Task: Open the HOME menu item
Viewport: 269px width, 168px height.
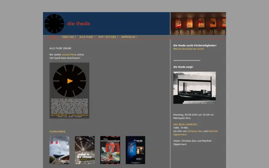Action: pos(53,37)
